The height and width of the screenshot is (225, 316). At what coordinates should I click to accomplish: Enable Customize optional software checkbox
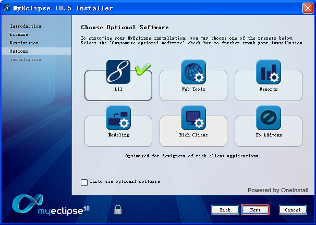pyautogui.click(x=84, y=182)
